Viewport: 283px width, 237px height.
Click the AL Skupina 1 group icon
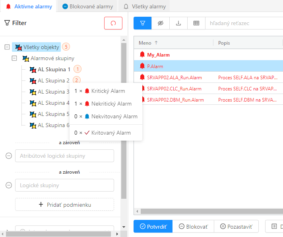(x=33, y=69)
